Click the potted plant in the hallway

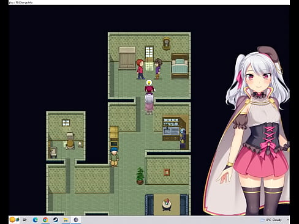[140, 176]
